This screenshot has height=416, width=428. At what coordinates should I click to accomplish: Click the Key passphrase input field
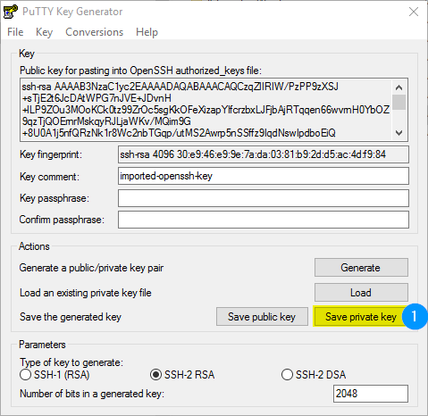[264, 198]
